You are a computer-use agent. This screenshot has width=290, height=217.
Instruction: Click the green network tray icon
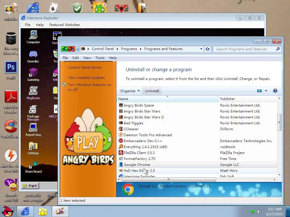pos(252,211)
